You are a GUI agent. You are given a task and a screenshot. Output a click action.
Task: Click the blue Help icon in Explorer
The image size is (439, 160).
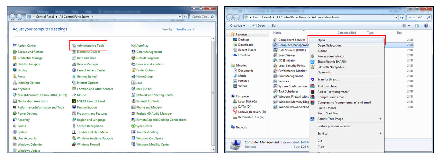(426, 26)
